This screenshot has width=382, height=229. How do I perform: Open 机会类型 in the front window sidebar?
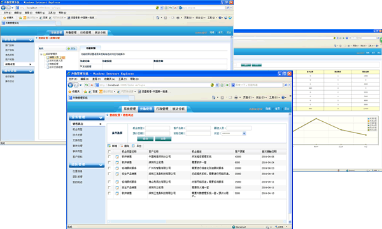point(78,129)
